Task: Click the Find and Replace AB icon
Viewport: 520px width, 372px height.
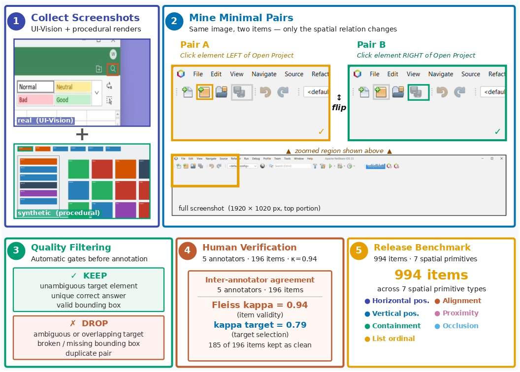Action: coord(109,86)
